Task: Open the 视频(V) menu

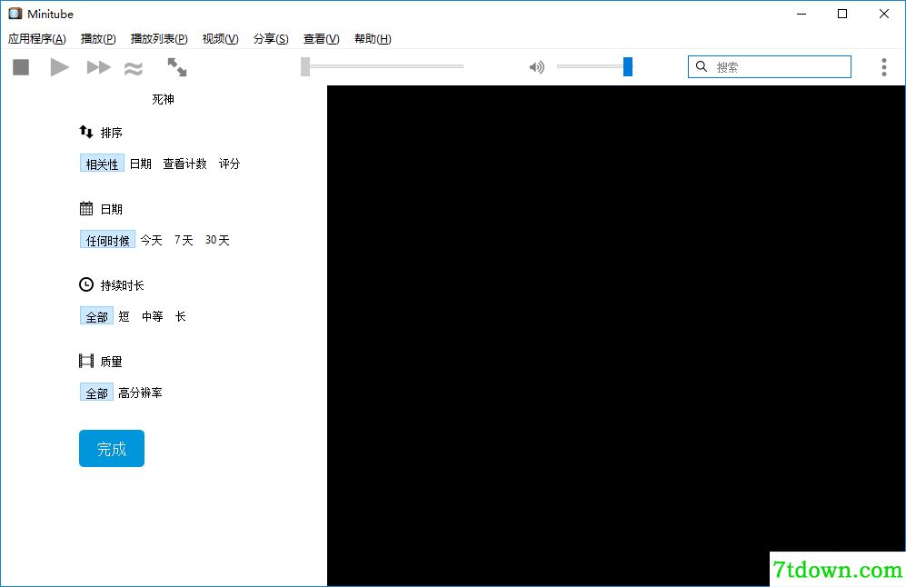Action: [220, 39]
